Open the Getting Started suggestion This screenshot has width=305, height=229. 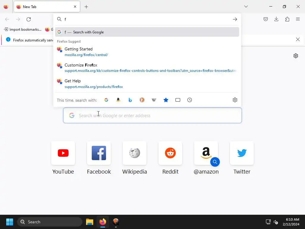click(147, 52)
